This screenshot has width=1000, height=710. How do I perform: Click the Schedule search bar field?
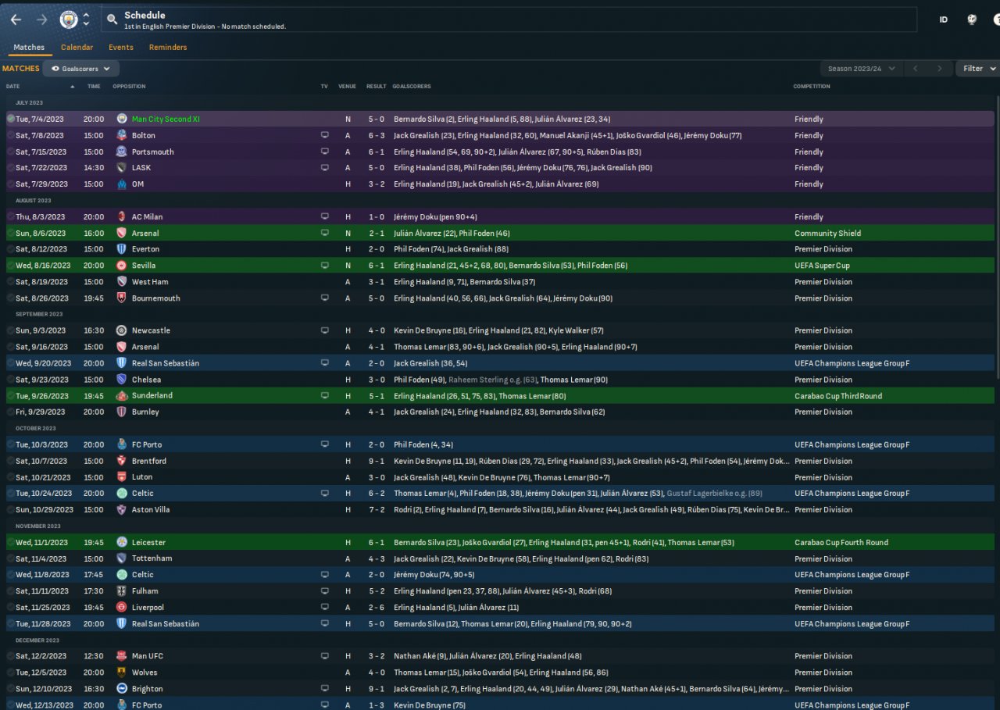tap(509, 20)
